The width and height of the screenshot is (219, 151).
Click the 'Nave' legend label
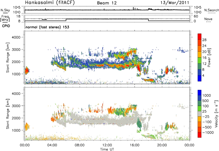point(208,19)
